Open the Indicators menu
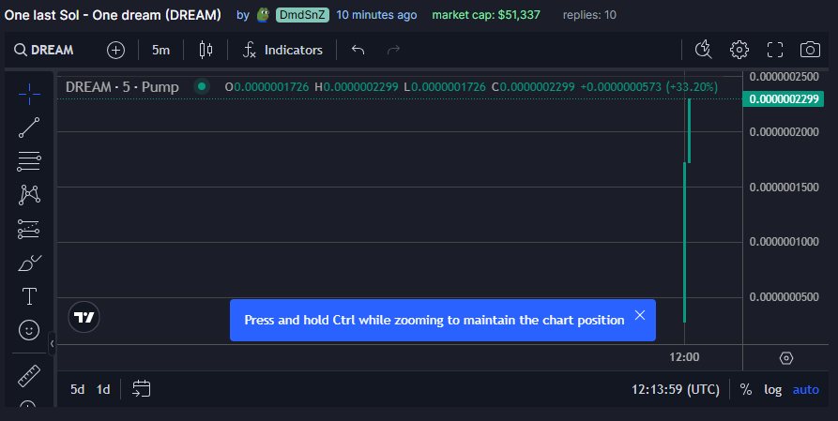This screenshot has height=421, width=838. [282, 50]
